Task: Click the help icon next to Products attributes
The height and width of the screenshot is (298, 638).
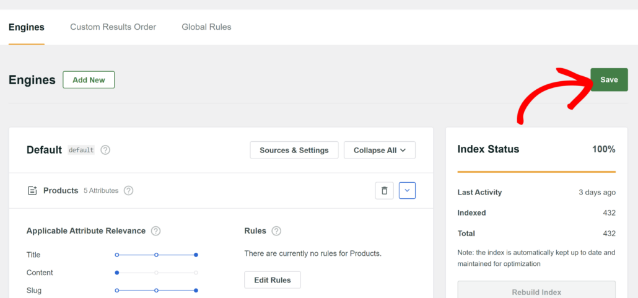Action: click(128, 191)
